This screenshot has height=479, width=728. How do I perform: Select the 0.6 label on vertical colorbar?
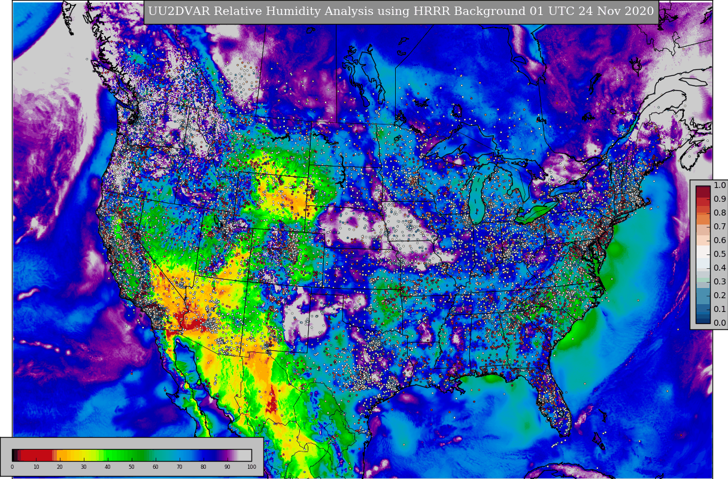tap(719, 241)
